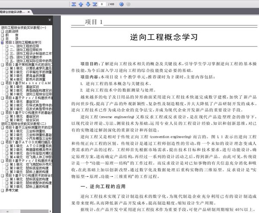The height and width of the screenshot is (213, 259).
Task: Click the bold label 项目内容 in text
Action: pyautogui.click(x=89, y=77)
